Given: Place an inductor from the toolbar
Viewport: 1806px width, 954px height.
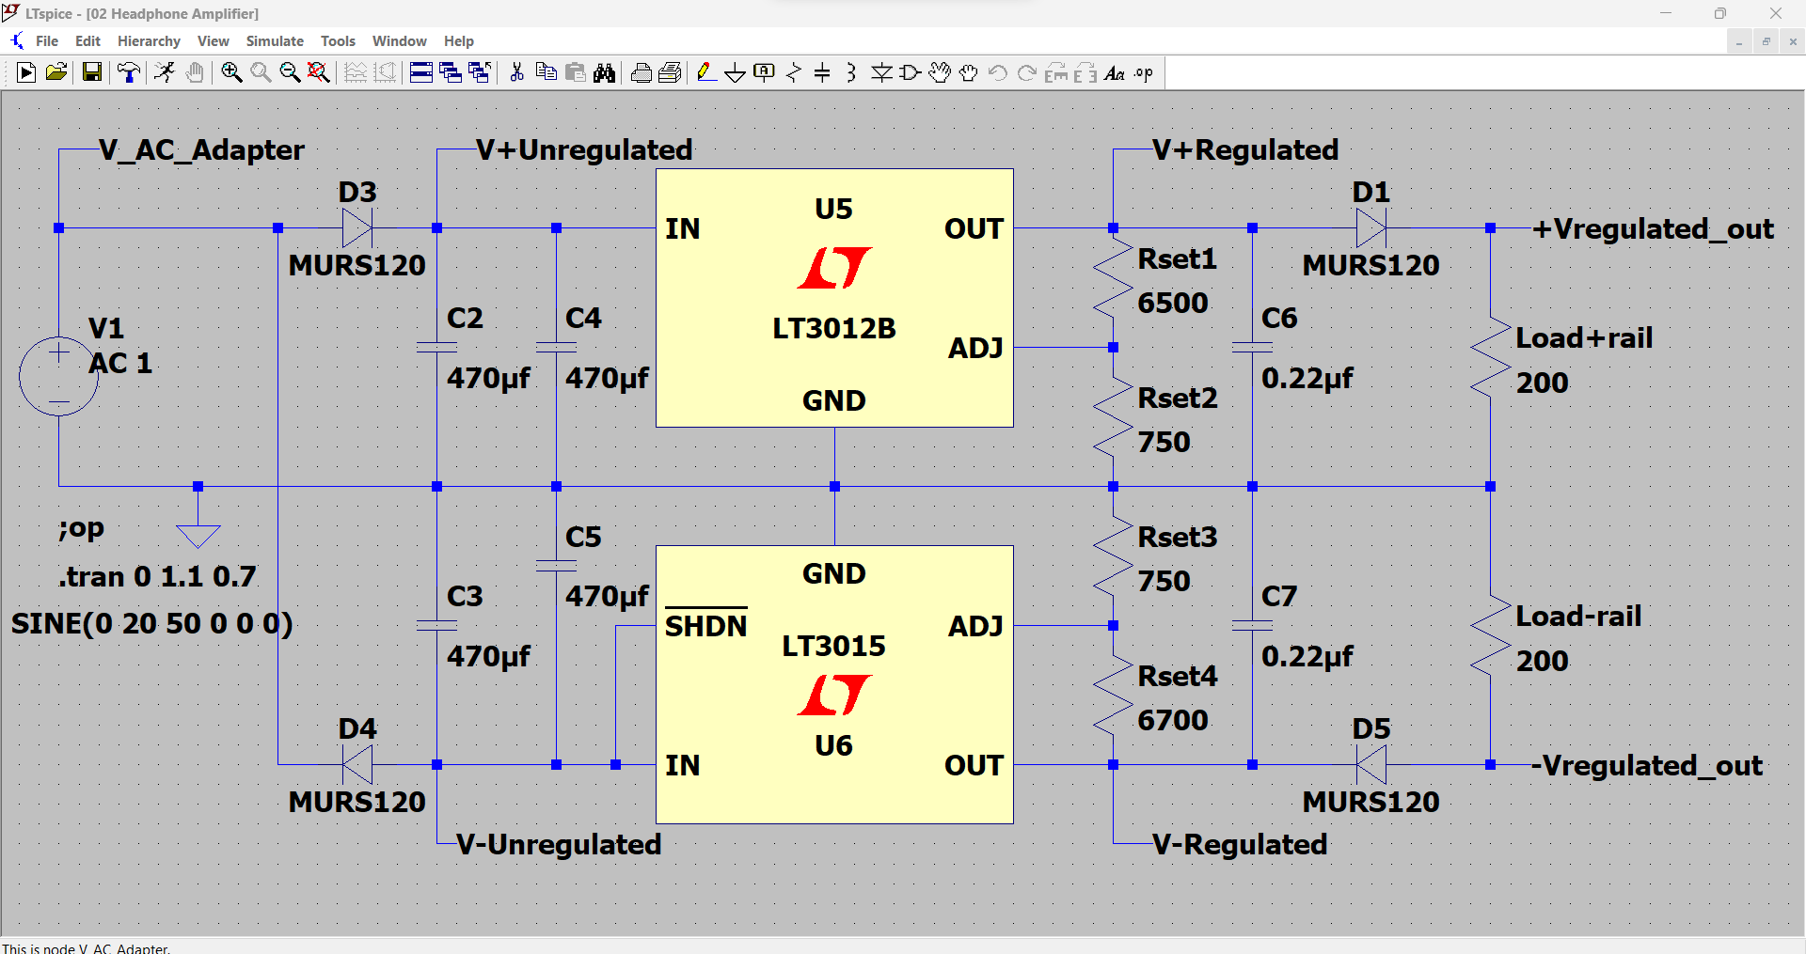Looking at the screenshot, I should [x=851, y=72].
